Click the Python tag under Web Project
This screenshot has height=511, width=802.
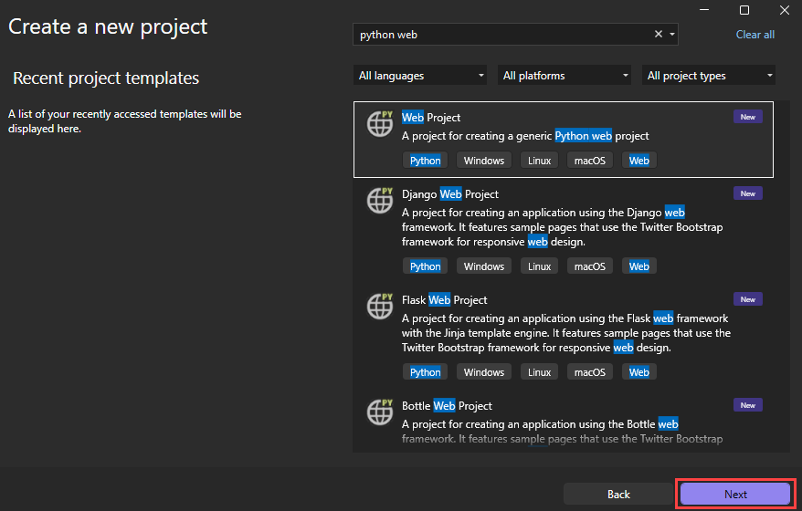point(425,161)
